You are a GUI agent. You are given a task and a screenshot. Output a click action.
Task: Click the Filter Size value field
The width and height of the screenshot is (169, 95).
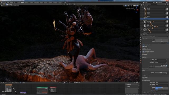[x=161, y=72]
